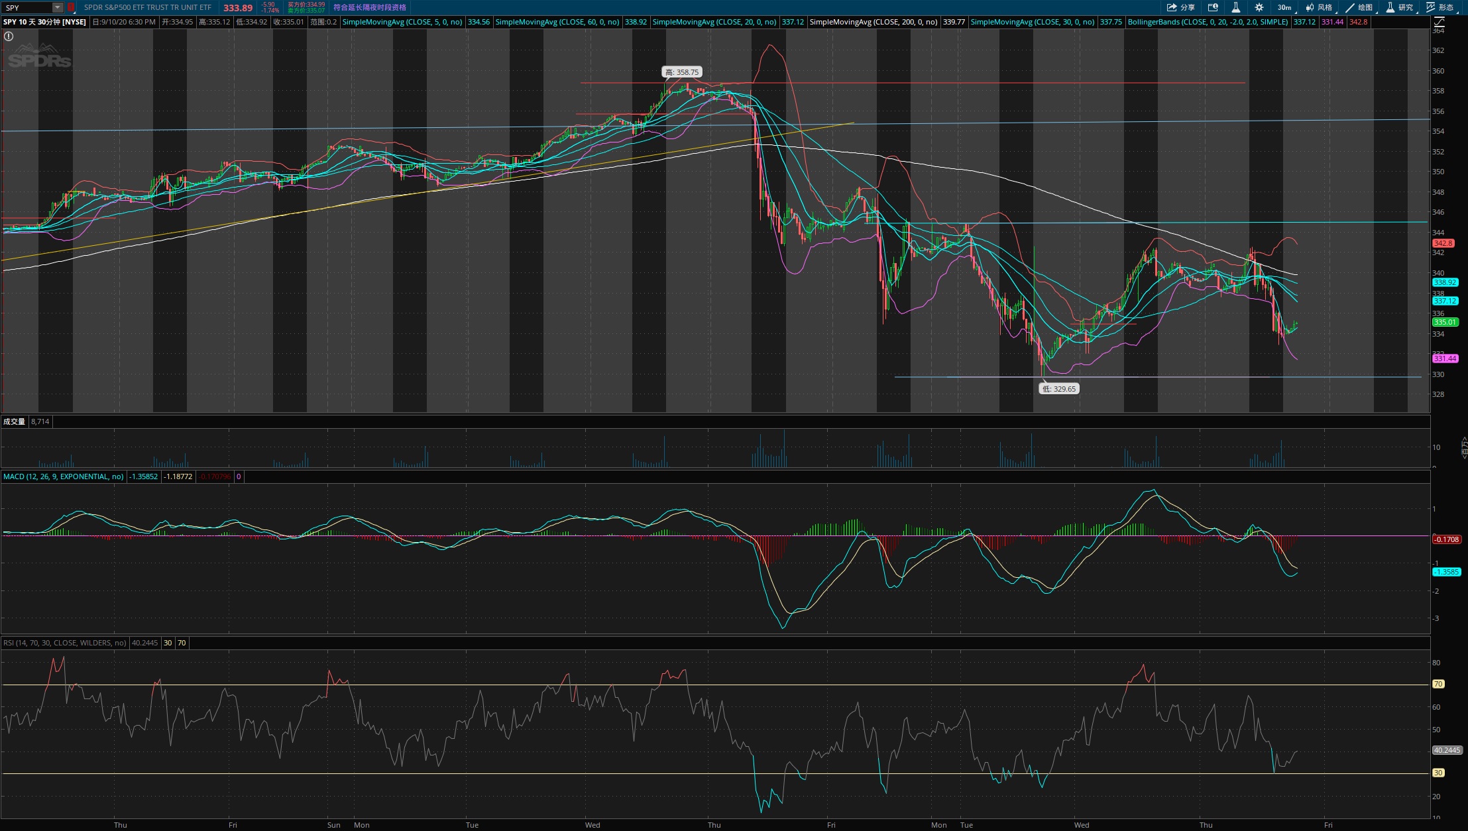Click the 高:335.12 high value
1468x831 pixels.
coord(215,22)
